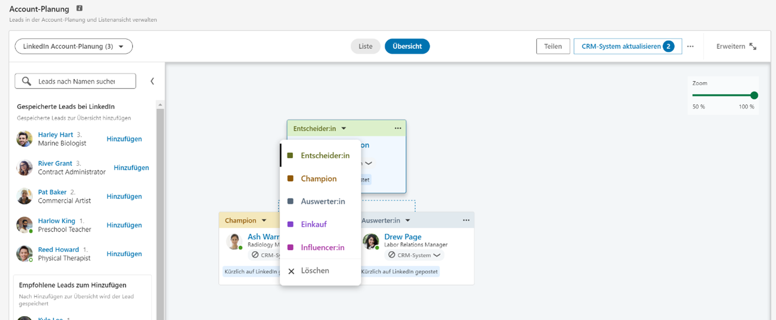Click Drew Page's Kürzlich auf LinkedIn gepostet tag
This screenshot has width=776, height=320.
[x=400, y=271]
